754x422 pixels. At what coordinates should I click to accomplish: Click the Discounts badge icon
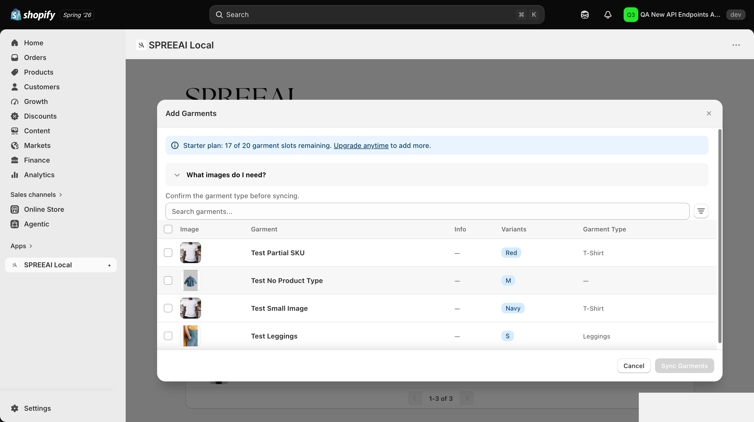pyautogui.click(x=15, y=116)
